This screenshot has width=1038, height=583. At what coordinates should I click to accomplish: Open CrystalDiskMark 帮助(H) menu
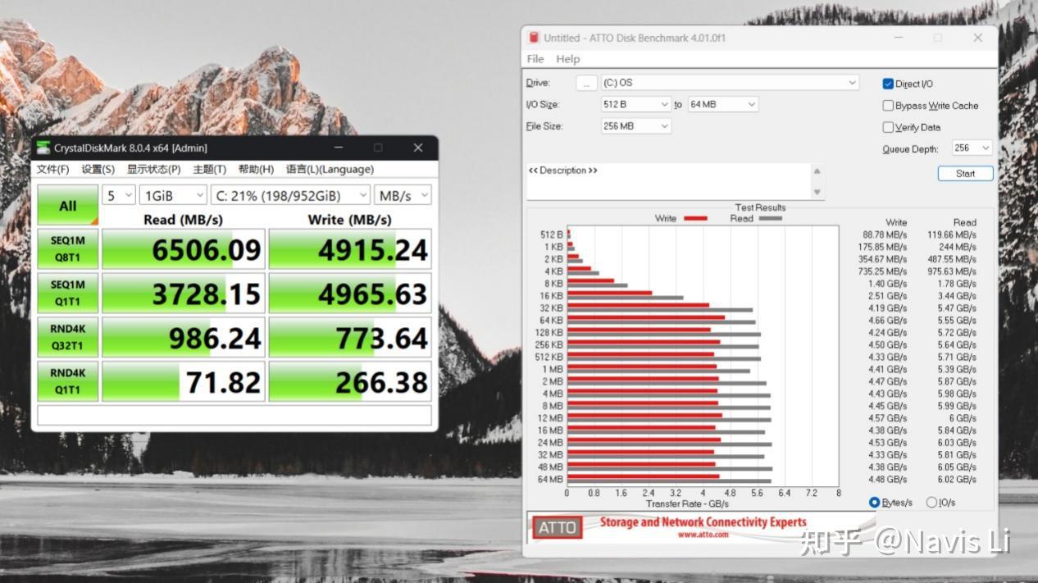tap(256, 169)
